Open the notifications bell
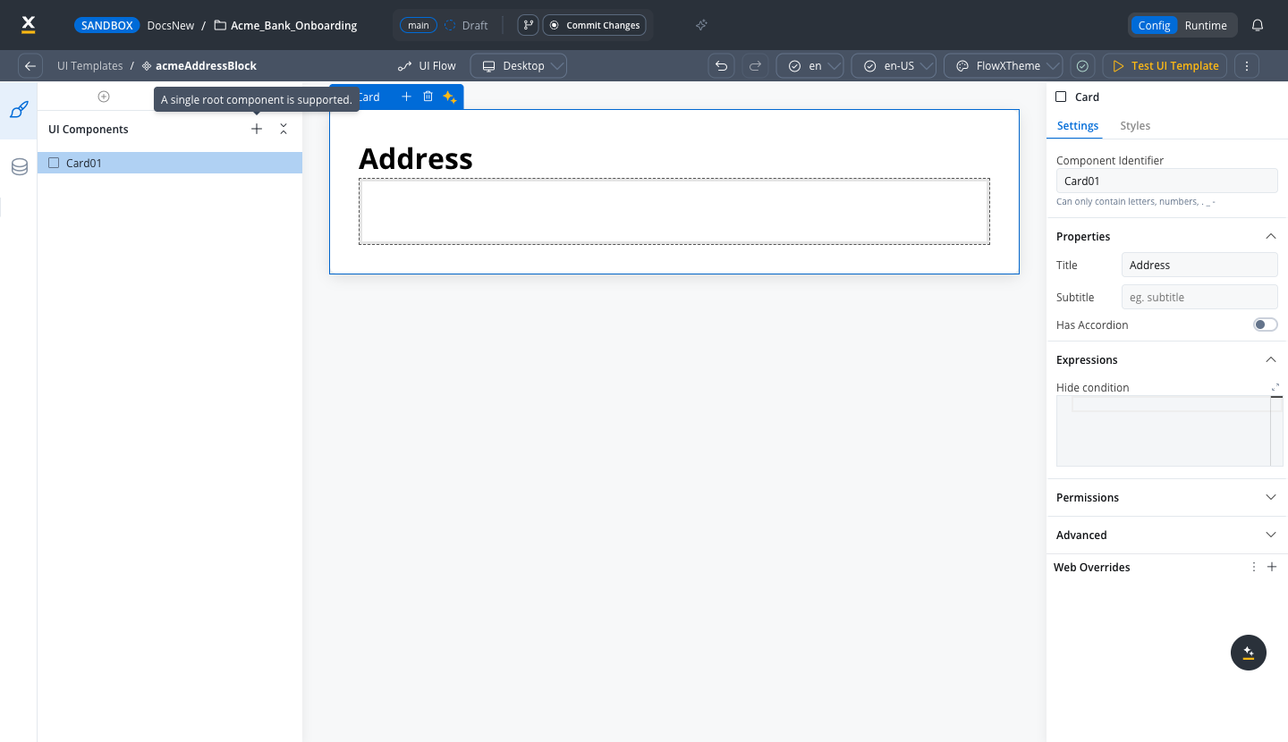 pyautogui.click(x=1258, y=25)
